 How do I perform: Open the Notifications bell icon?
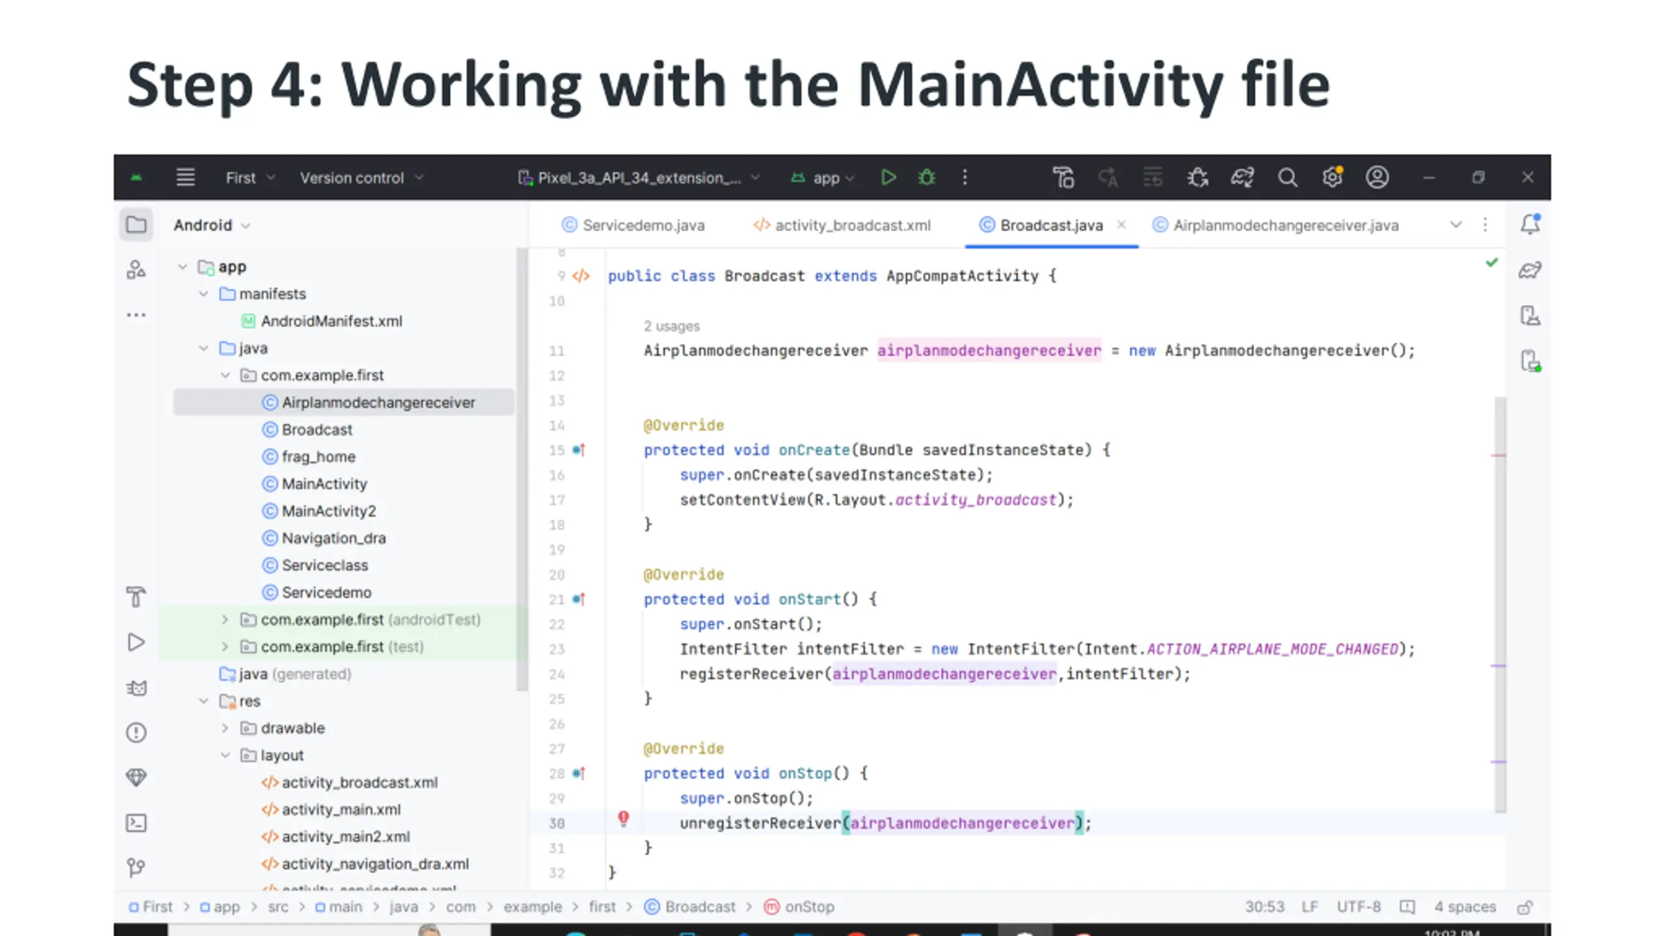point(1530,224)
